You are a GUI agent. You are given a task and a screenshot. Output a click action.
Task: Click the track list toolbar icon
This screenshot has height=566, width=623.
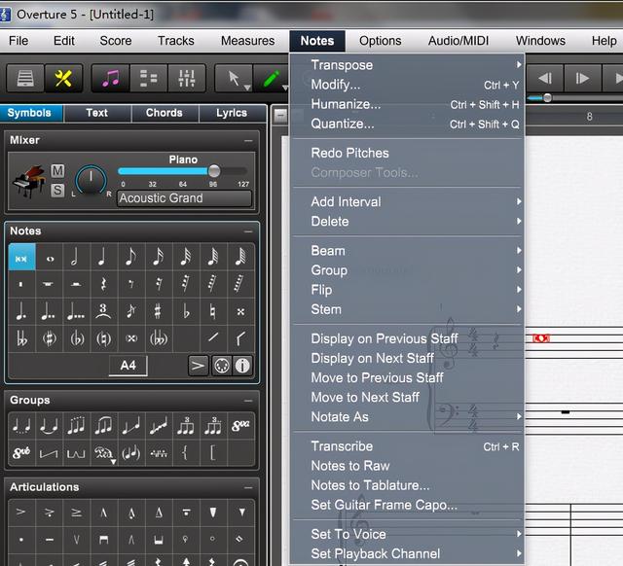[149, 78]
